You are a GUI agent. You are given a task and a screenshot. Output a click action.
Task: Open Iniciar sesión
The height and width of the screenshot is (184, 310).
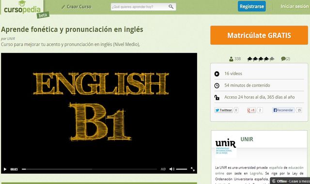(x=294, y=6)
